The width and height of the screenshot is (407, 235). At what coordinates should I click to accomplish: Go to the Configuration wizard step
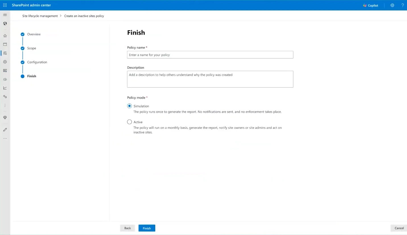tap(37, 62)
